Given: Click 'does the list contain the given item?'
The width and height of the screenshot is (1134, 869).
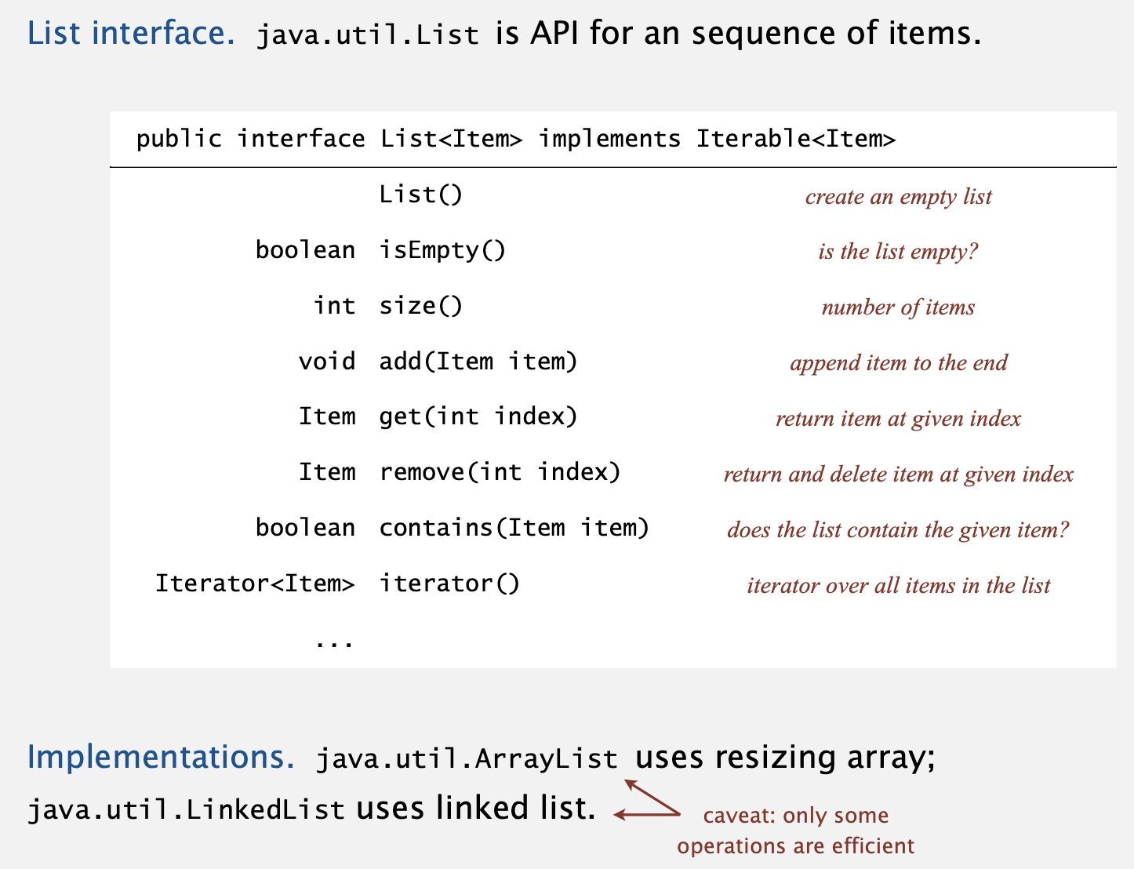Looking at the screenshot, I should coord(899,530).
